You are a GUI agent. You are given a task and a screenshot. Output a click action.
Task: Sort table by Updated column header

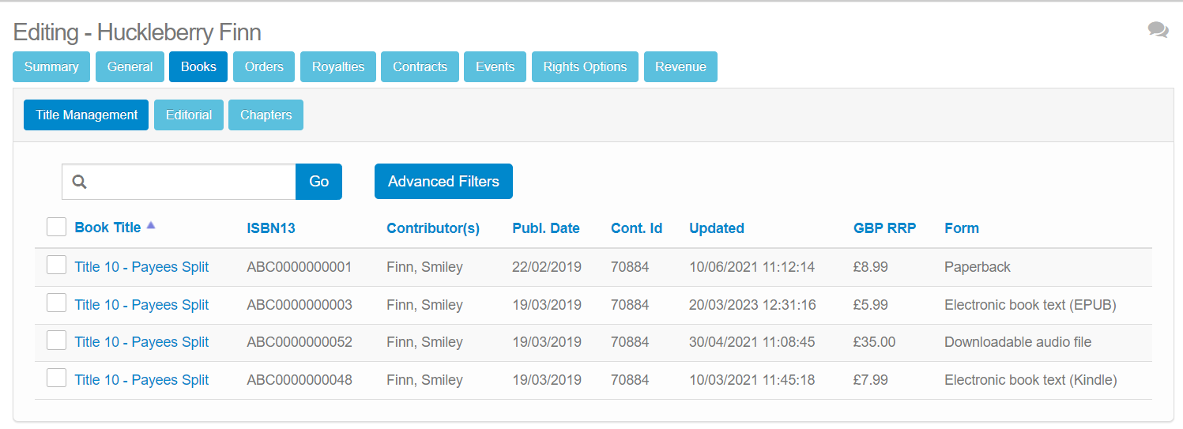pos(717,228)
